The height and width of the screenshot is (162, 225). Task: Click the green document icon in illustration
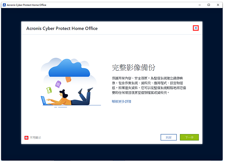point(49,90)
